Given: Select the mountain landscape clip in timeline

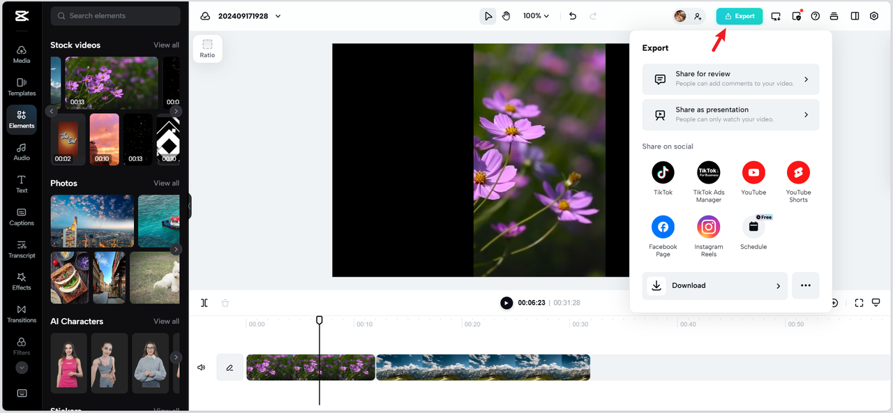Looking at the screenshot, I should (483, 368).
